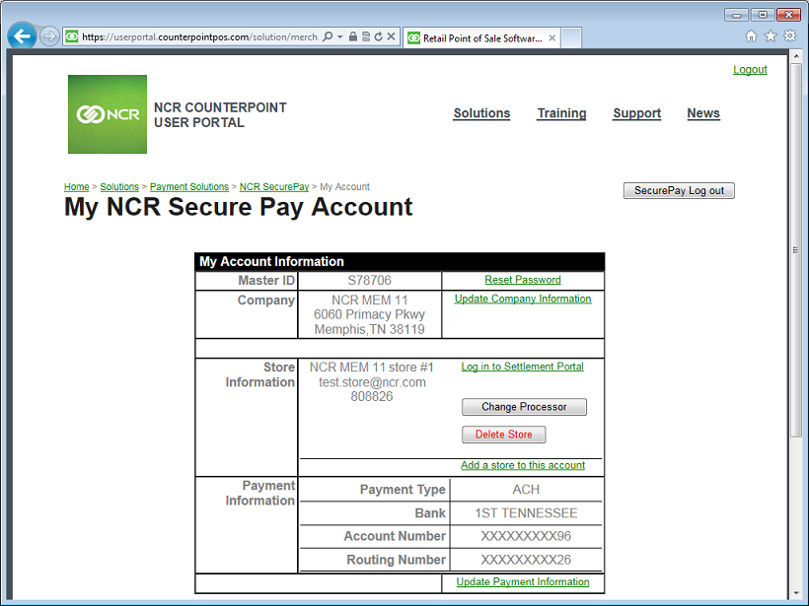This screenshot has width=809, height=606.
Task: Click the security lock icon in the address bar
Action: pyautogui.click(x=353, y=35)
